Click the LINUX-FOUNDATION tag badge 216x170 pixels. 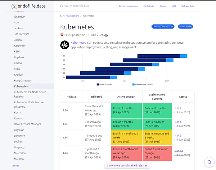pyautogui.click(x=163, y=27)
